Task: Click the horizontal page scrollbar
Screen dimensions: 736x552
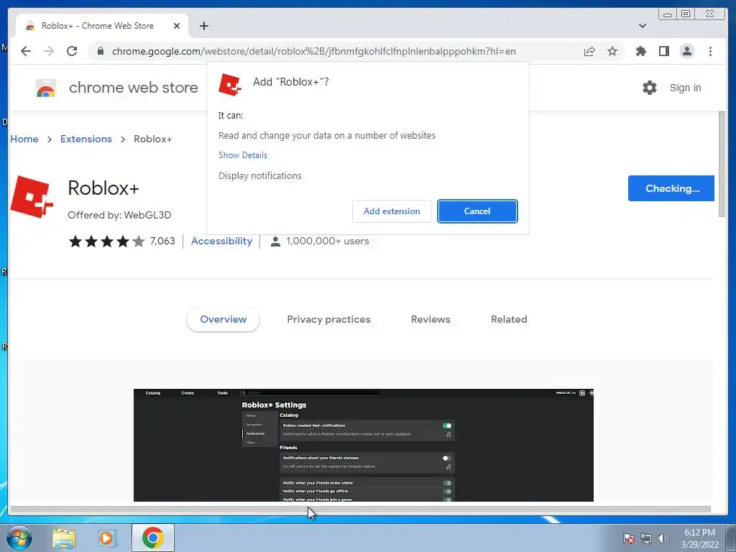Action: point(361,510)
